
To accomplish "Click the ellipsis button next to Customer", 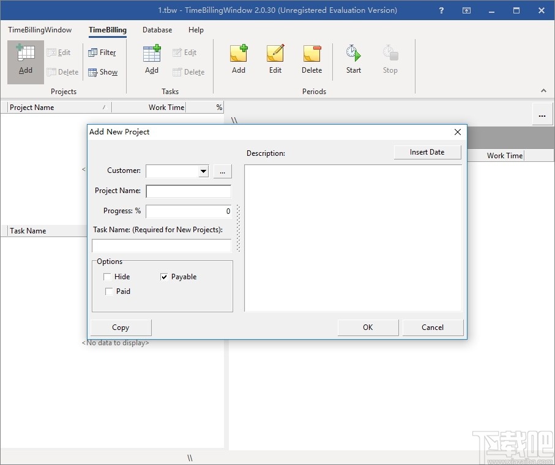I will click(222, 171).
